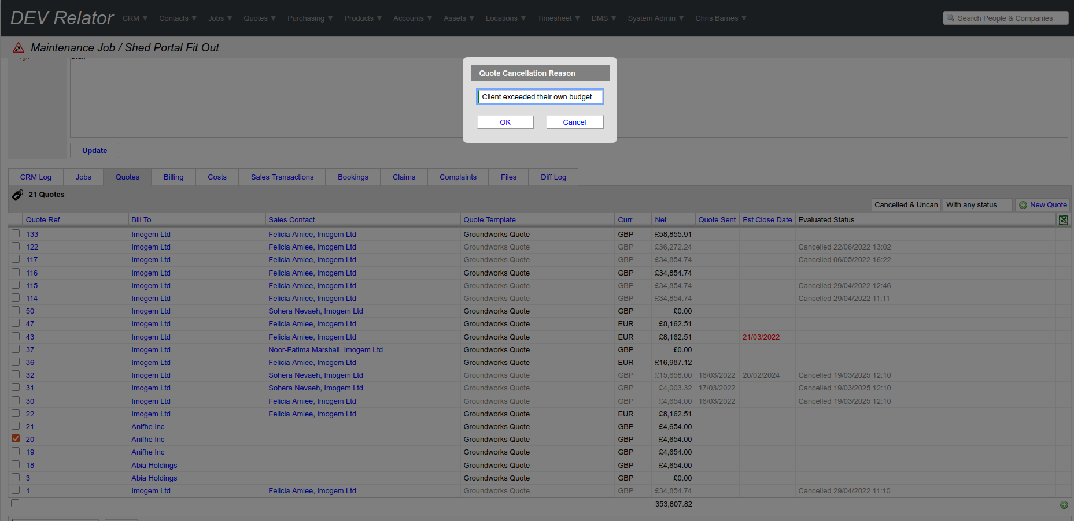Open the Costs tab
The image size is (1074, 521).
217,177
